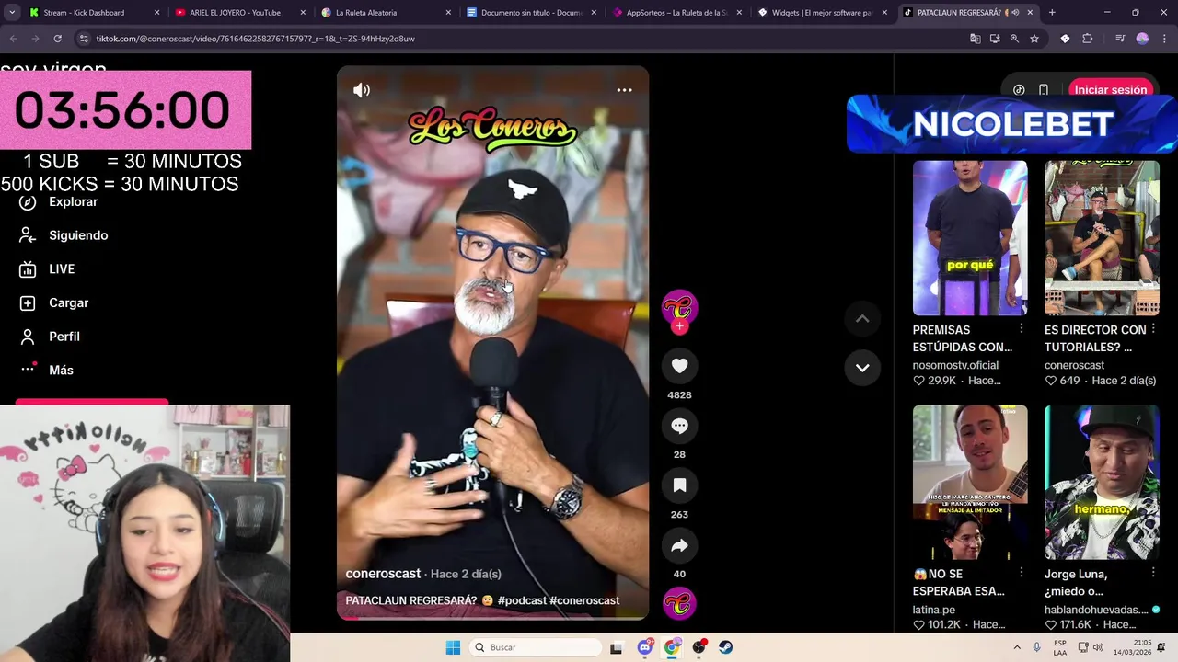Click the #coneroscast hashtag
Viewport: 1178px width, 662px height.
click(584, 600)
